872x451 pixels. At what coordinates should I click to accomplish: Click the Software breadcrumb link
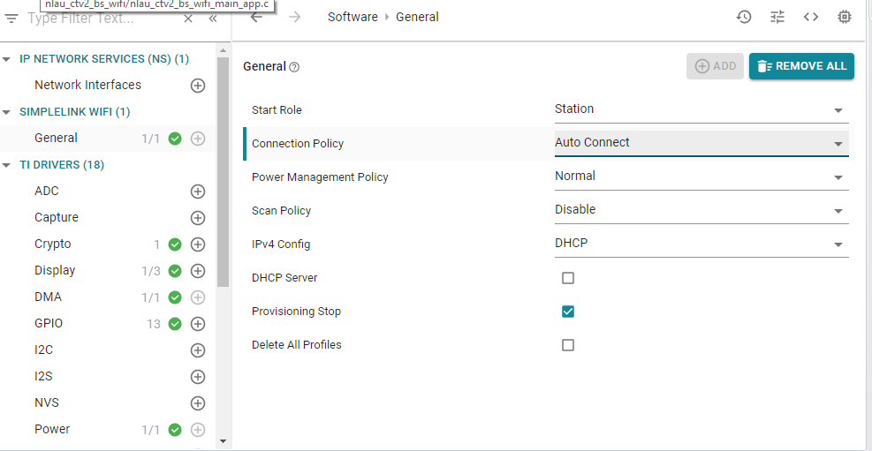(353, 17)
